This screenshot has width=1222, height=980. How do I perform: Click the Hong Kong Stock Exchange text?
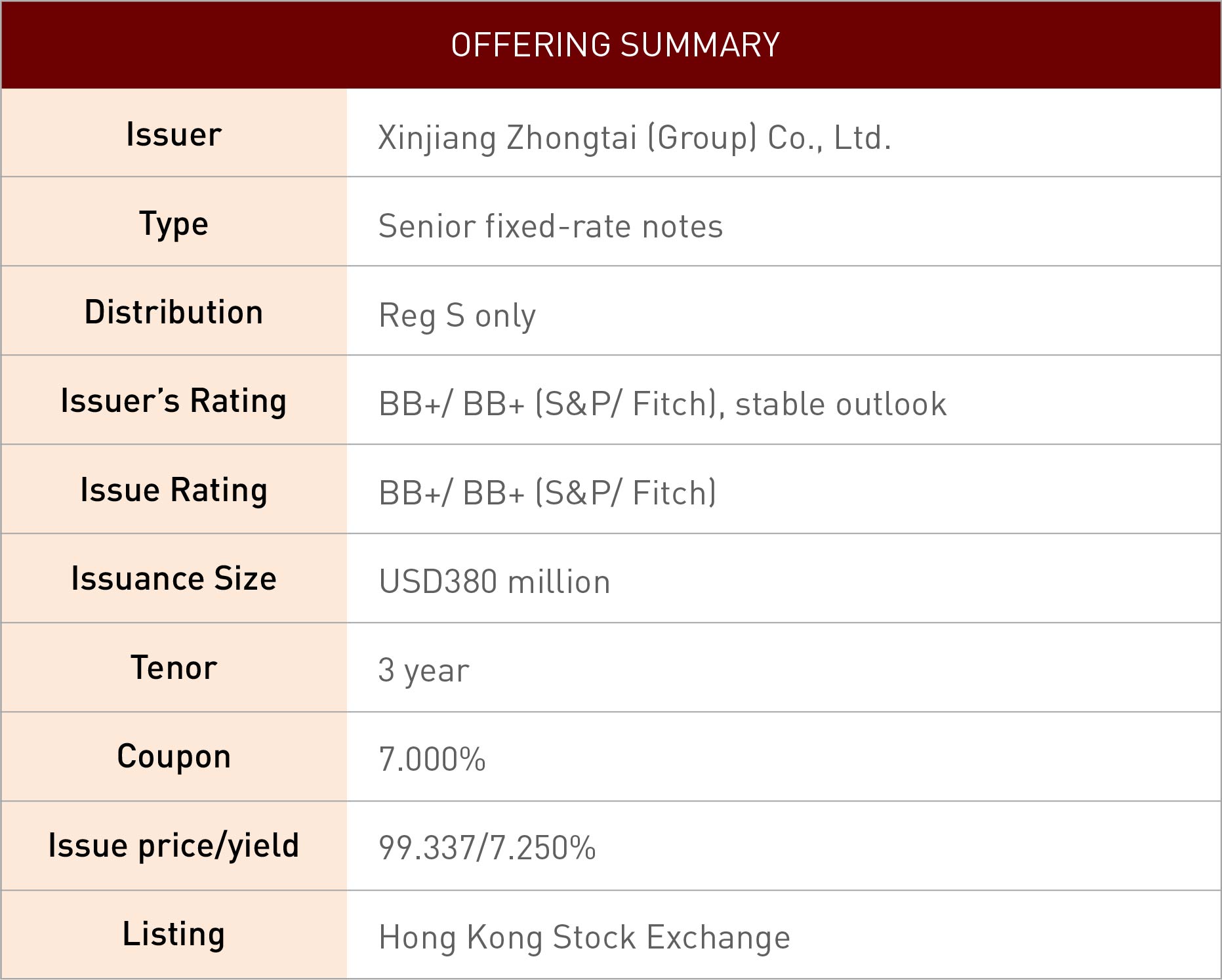pyautogui.click(x=584, y=937)
